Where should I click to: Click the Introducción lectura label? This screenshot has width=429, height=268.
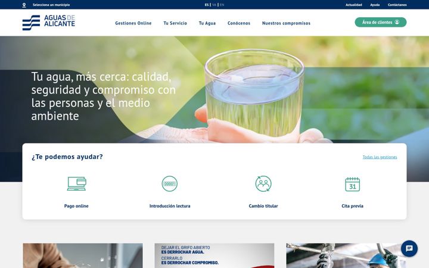[x=170, y=206]
